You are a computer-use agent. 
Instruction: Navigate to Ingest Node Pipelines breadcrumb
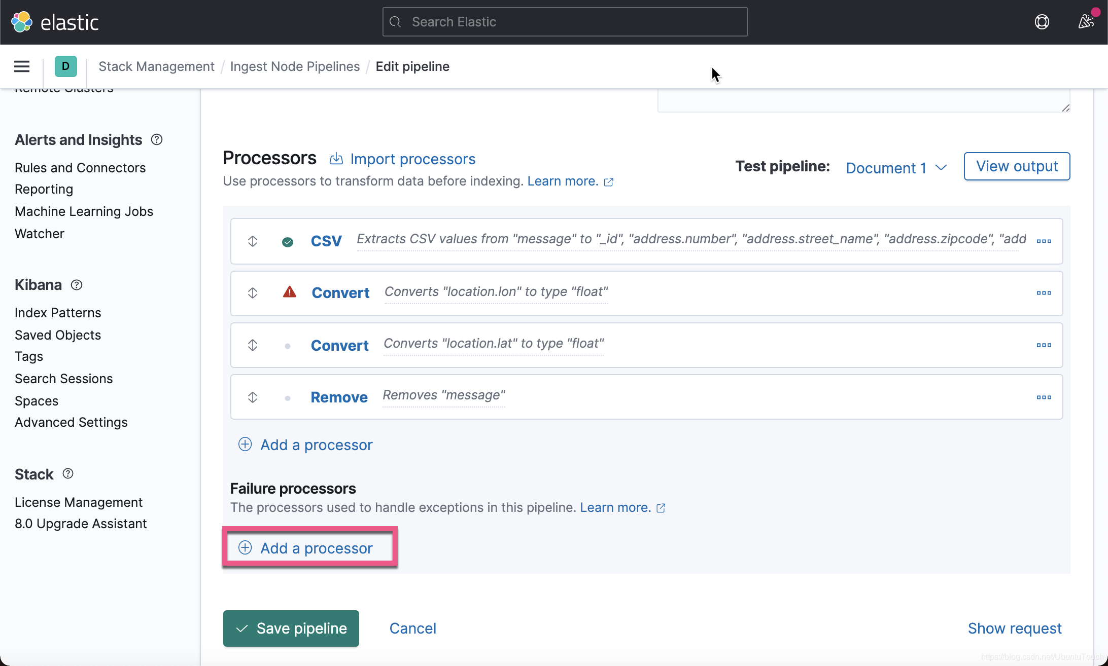pyautogui.click(x=295, y=66)
